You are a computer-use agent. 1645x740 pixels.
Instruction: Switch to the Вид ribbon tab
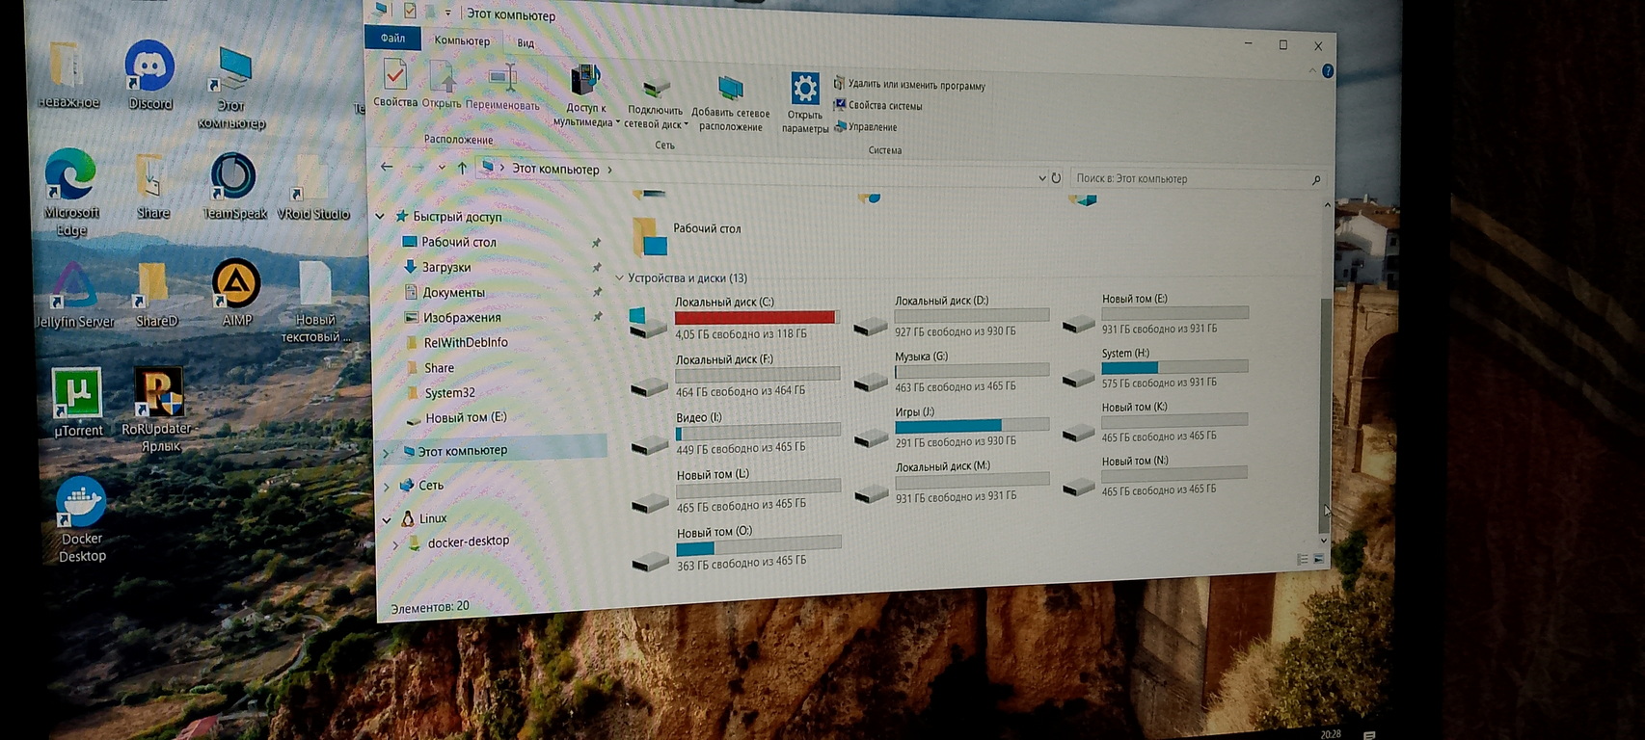(526, 42)
